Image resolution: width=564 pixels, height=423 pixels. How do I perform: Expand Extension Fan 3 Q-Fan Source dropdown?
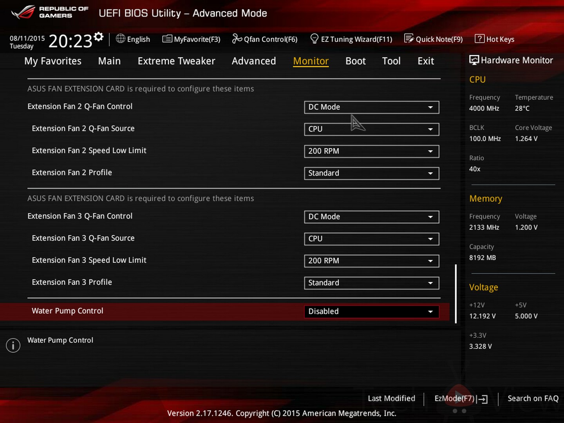[x=371, y=239]
